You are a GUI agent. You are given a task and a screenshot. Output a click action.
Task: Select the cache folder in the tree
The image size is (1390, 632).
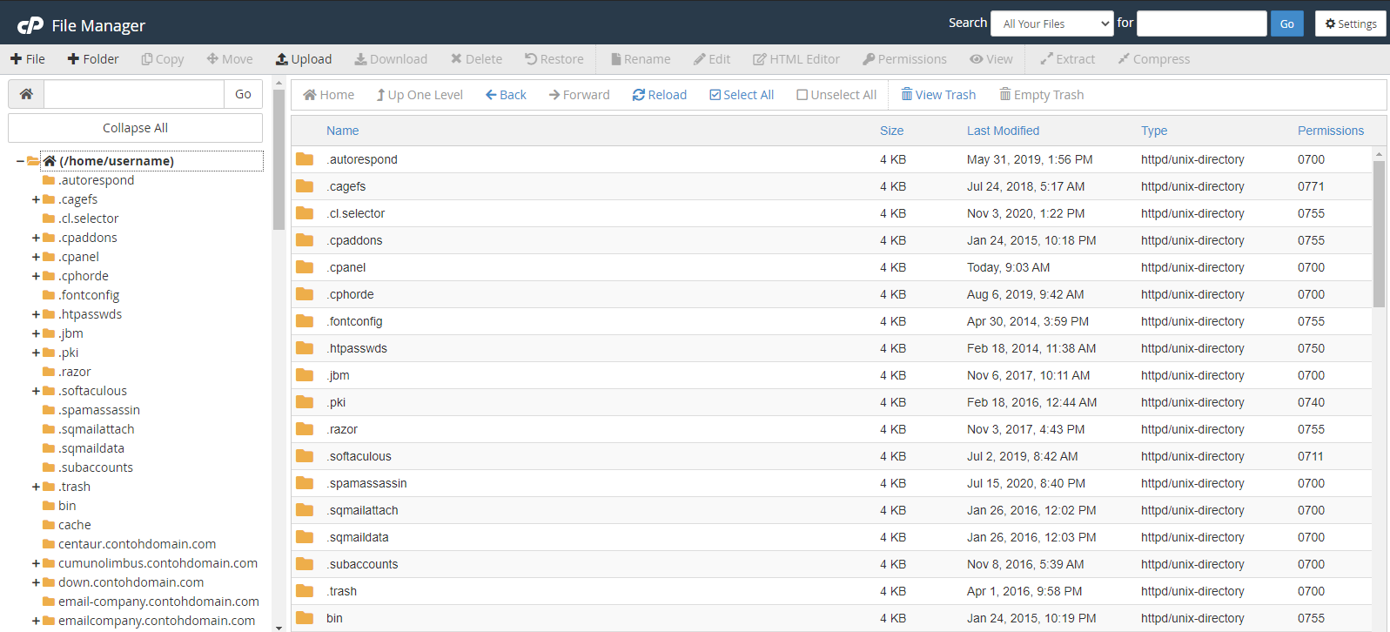(x=74, y=525)
